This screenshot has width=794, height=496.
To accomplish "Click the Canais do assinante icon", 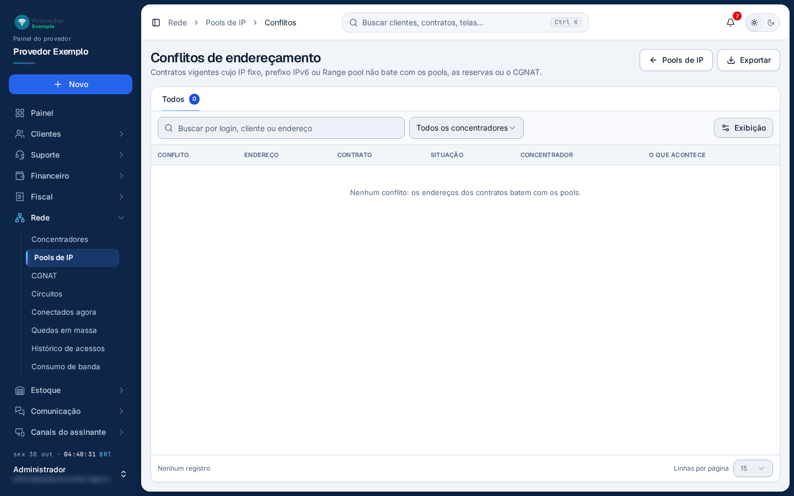I will [20, 432].
